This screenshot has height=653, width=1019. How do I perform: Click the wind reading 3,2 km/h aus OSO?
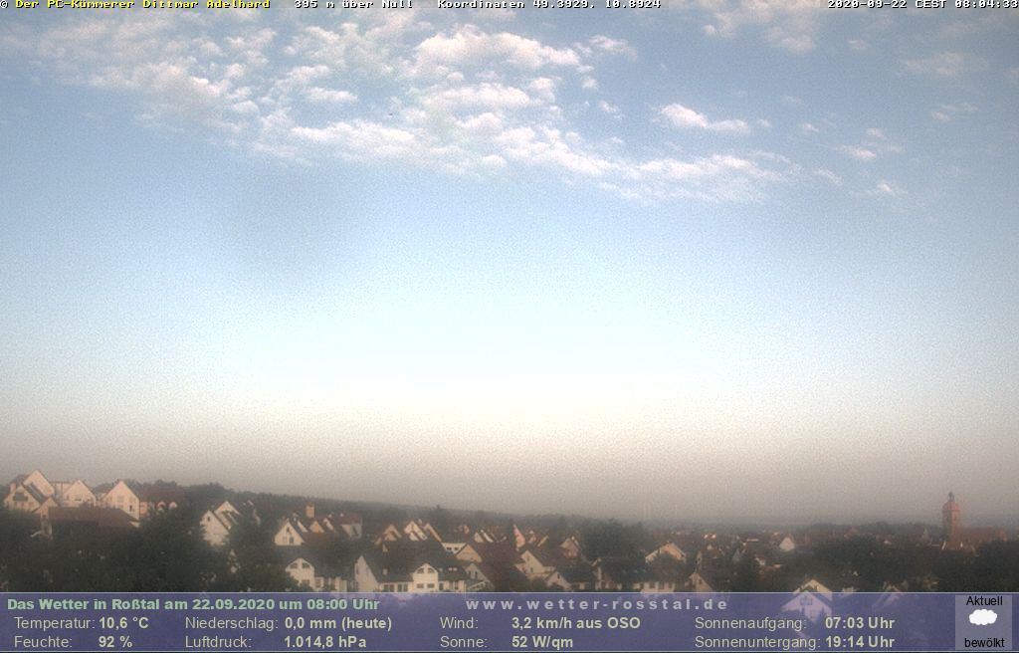[x=575, y=623]
